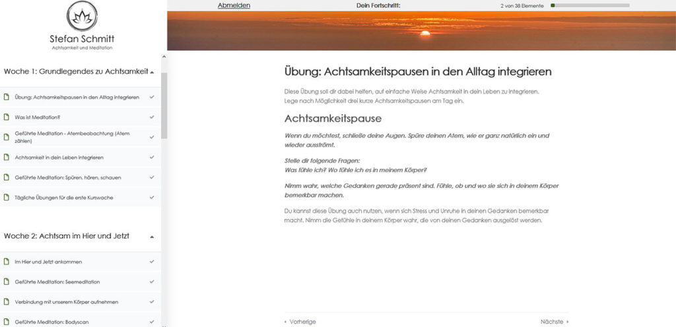Click the '2 von 38 Elemente' text
Screen dimensions: 676x327
point(522,5)
